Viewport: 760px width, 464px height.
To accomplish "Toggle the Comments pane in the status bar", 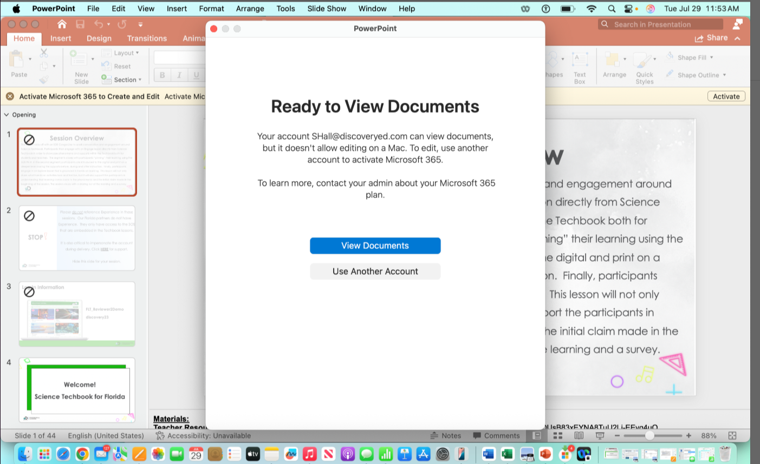I will 496,436.
